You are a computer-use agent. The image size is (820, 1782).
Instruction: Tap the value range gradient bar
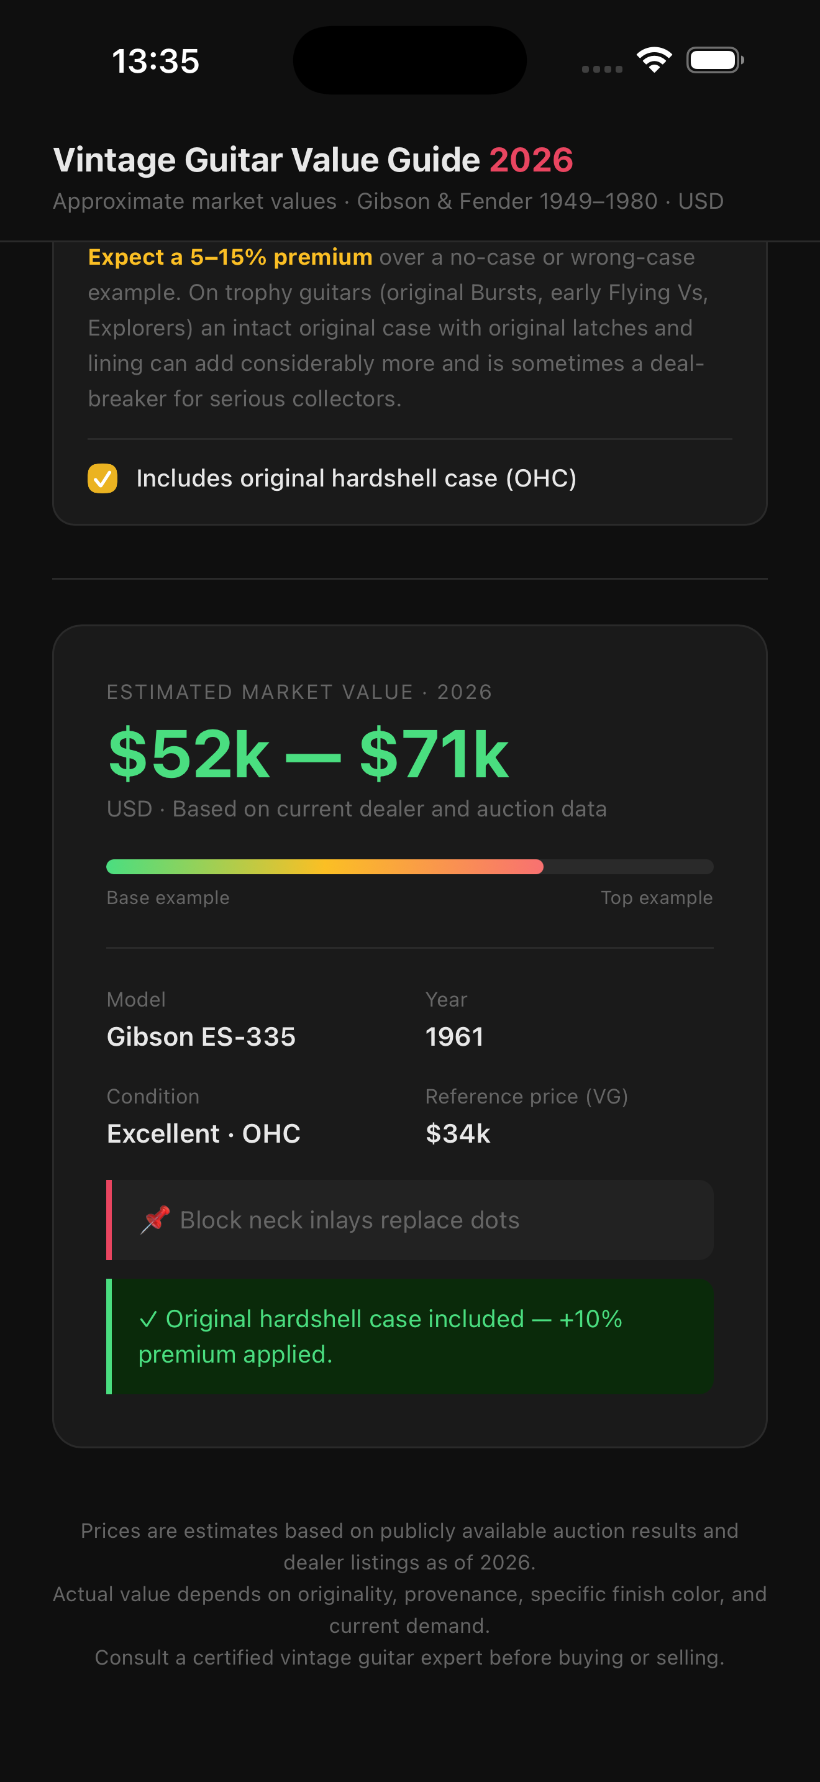click(409, 867)
